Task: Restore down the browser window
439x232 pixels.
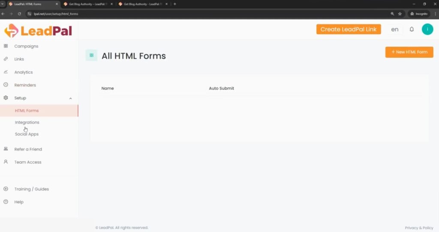Action: click(424, 4)
